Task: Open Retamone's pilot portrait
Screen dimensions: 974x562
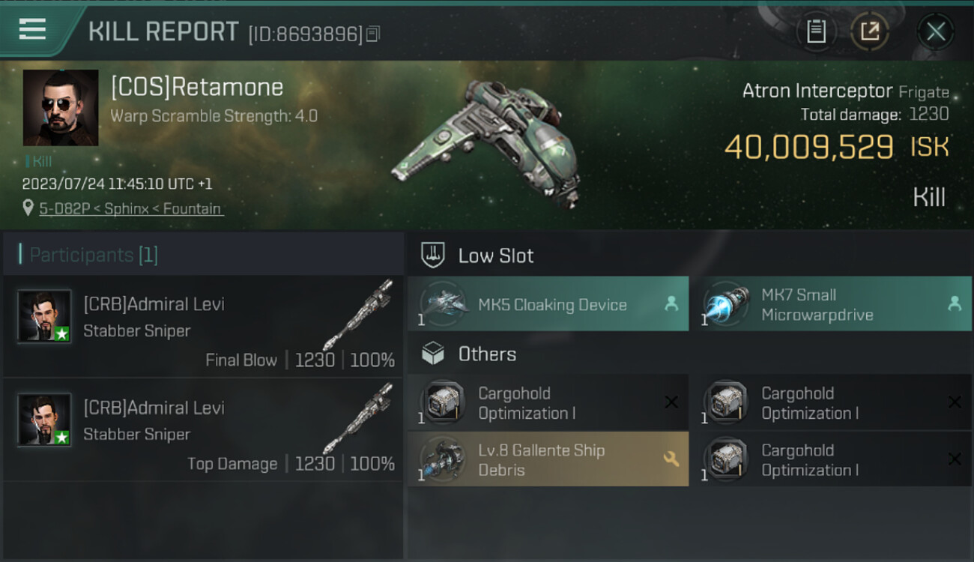Action: (61, 108)
